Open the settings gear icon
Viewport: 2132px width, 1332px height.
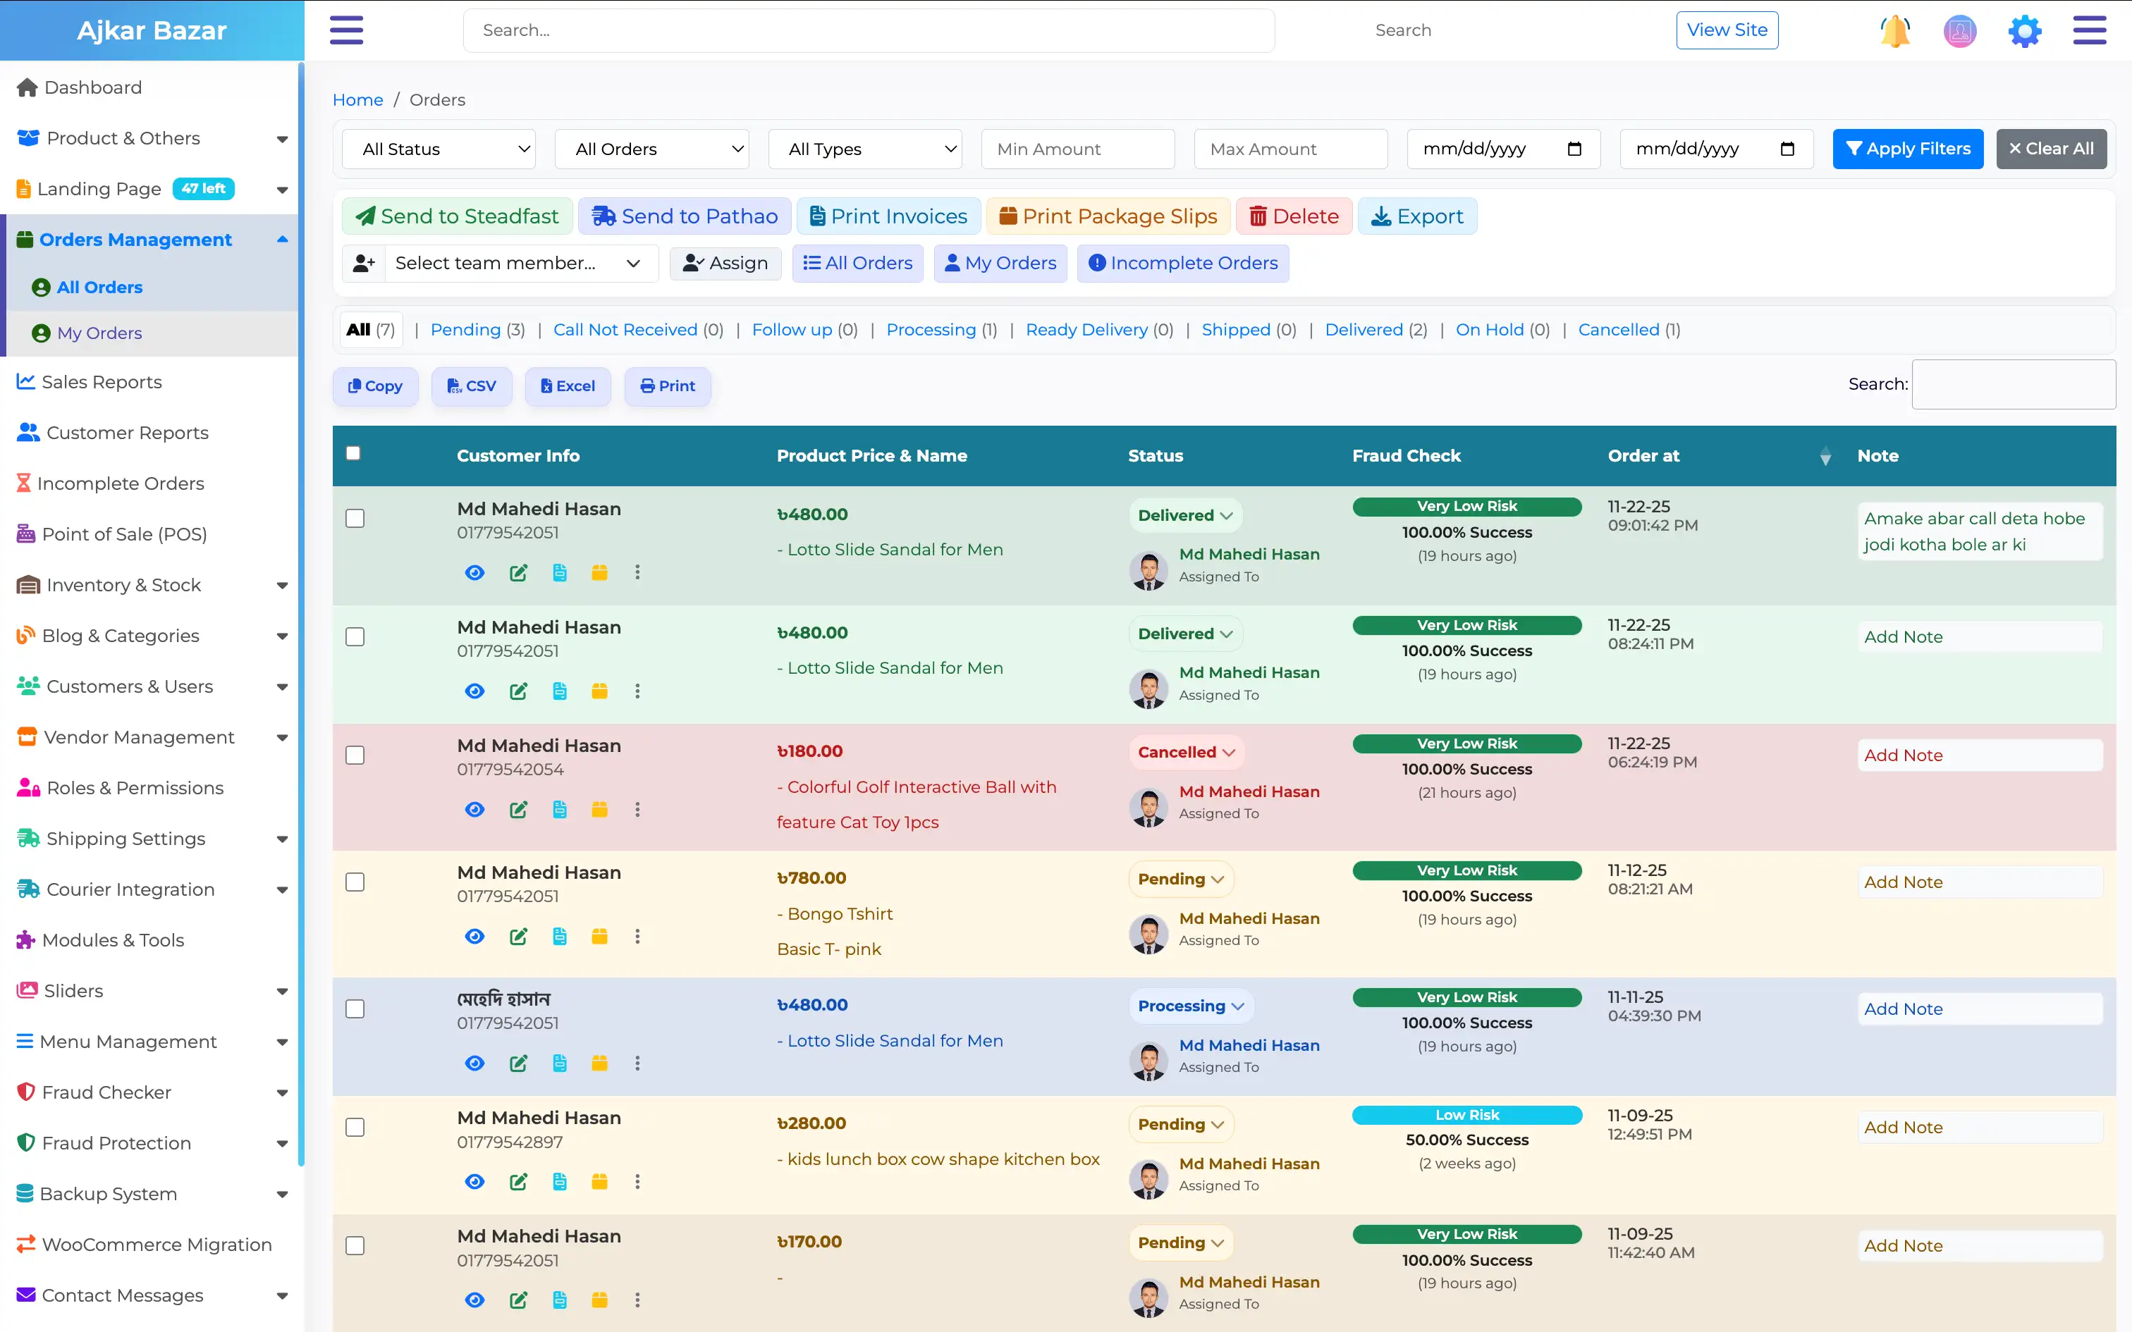[x=2023, y=30]
